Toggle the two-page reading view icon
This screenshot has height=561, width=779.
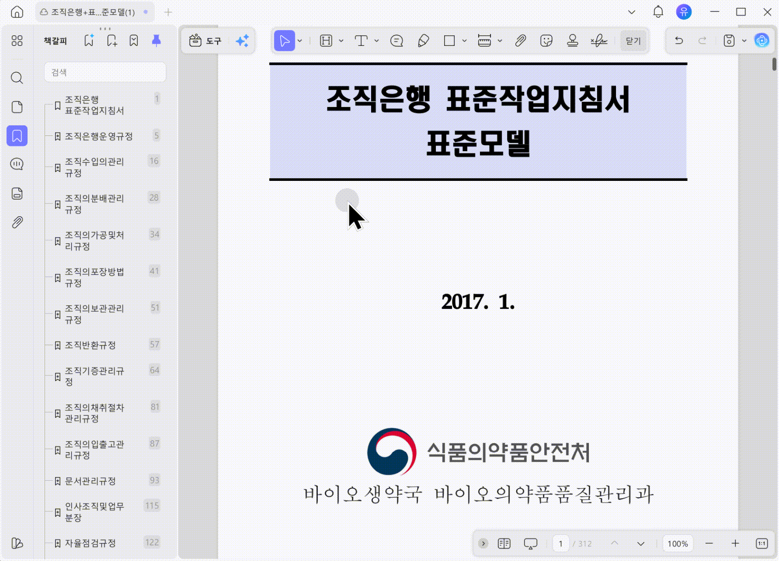504,544
